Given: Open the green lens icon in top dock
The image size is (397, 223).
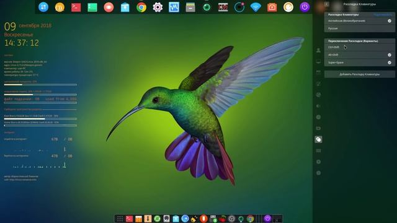Looking at the screenshot, I should [207, 7].
